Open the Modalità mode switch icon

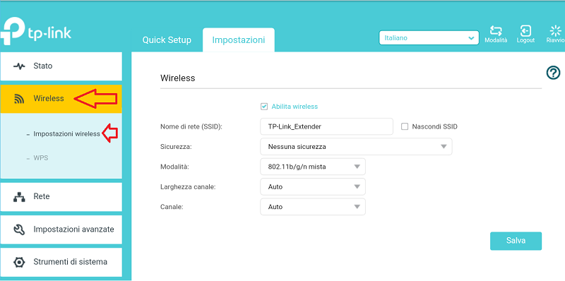pyautogui.click(x=496, y=31)
